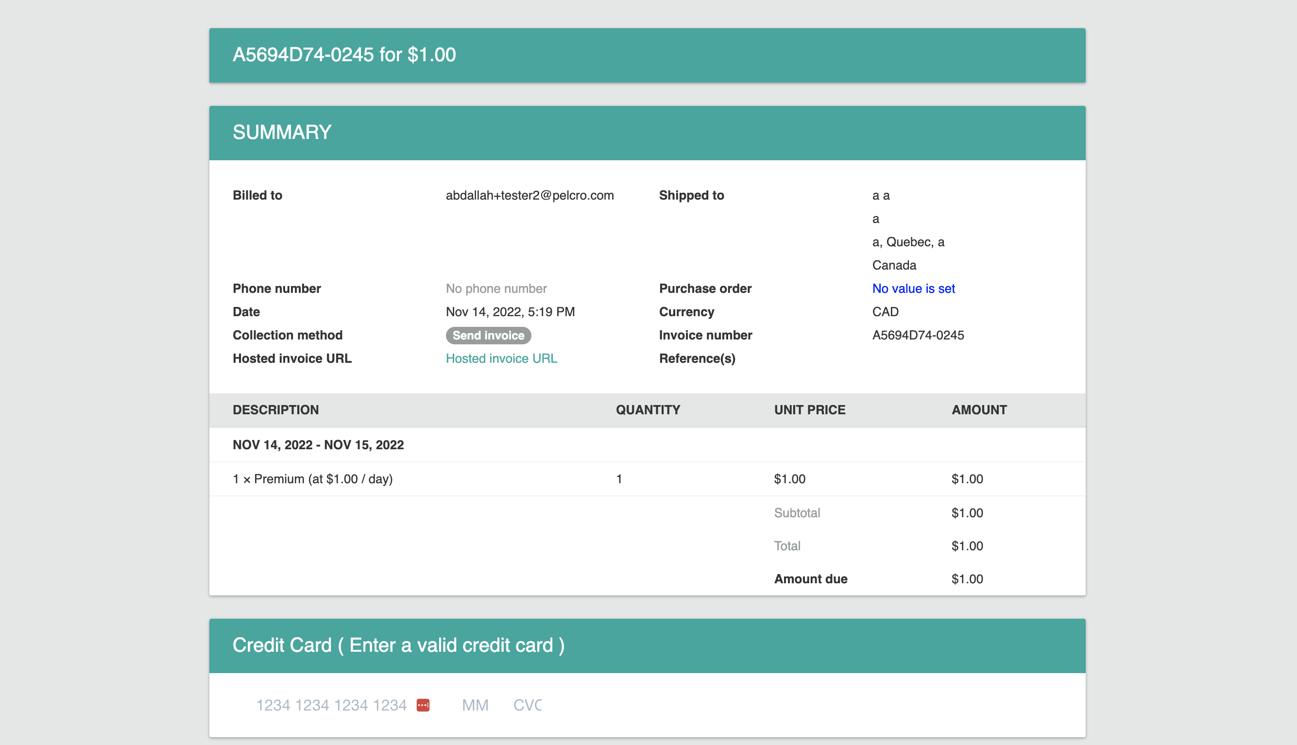Image resolution: width=1297 pixels, height=745 pixels.
Task: Select the Premium line item description
Action: (x=313, y=479)
